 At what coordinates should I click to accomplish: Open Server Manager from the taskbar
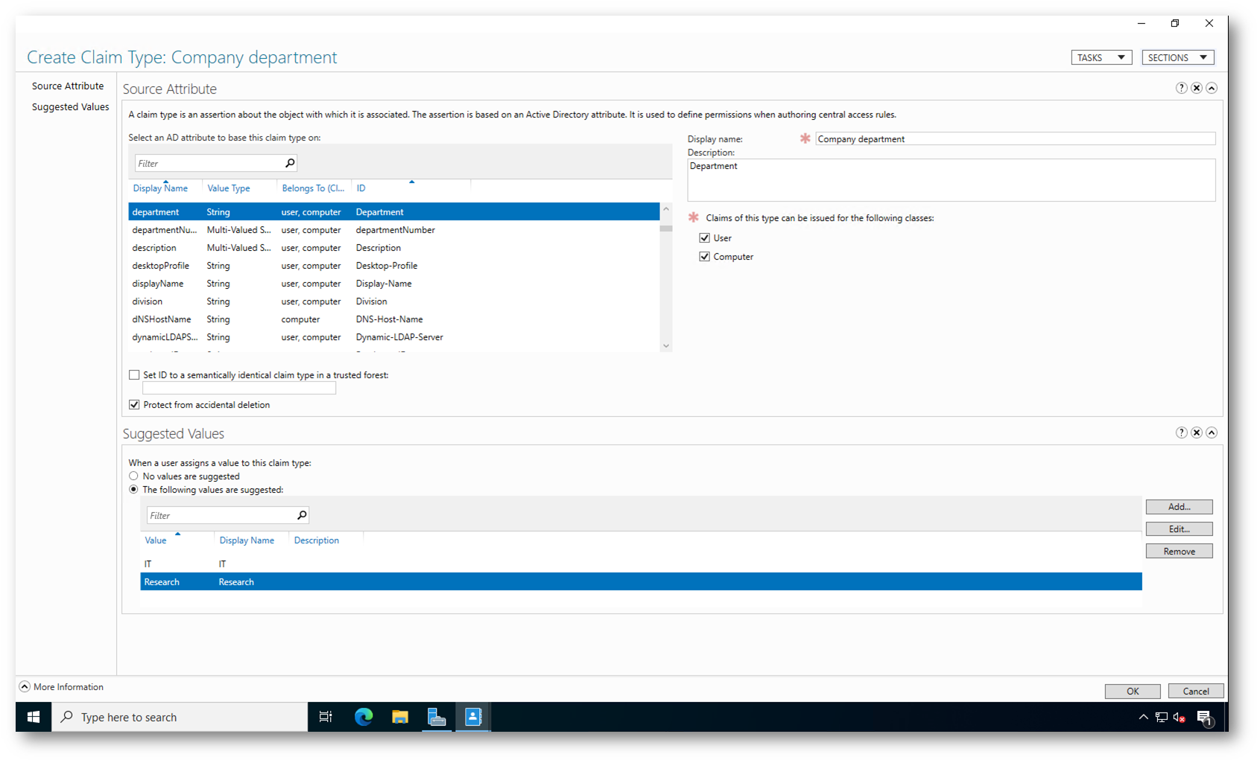(437, 717)
